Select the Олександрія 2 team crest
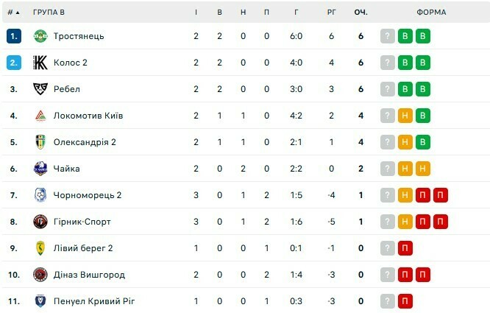Viewport: 490px width, 313px height. 40,142
